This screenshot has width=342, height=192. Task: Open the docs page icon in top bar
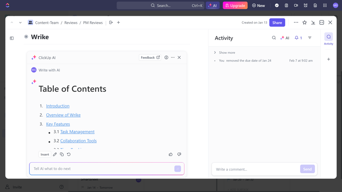coord(315,6)
